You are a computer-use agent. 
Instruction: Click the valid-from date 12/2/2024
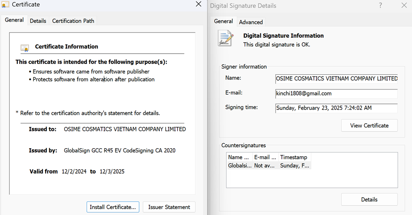(x=74, y=171)
